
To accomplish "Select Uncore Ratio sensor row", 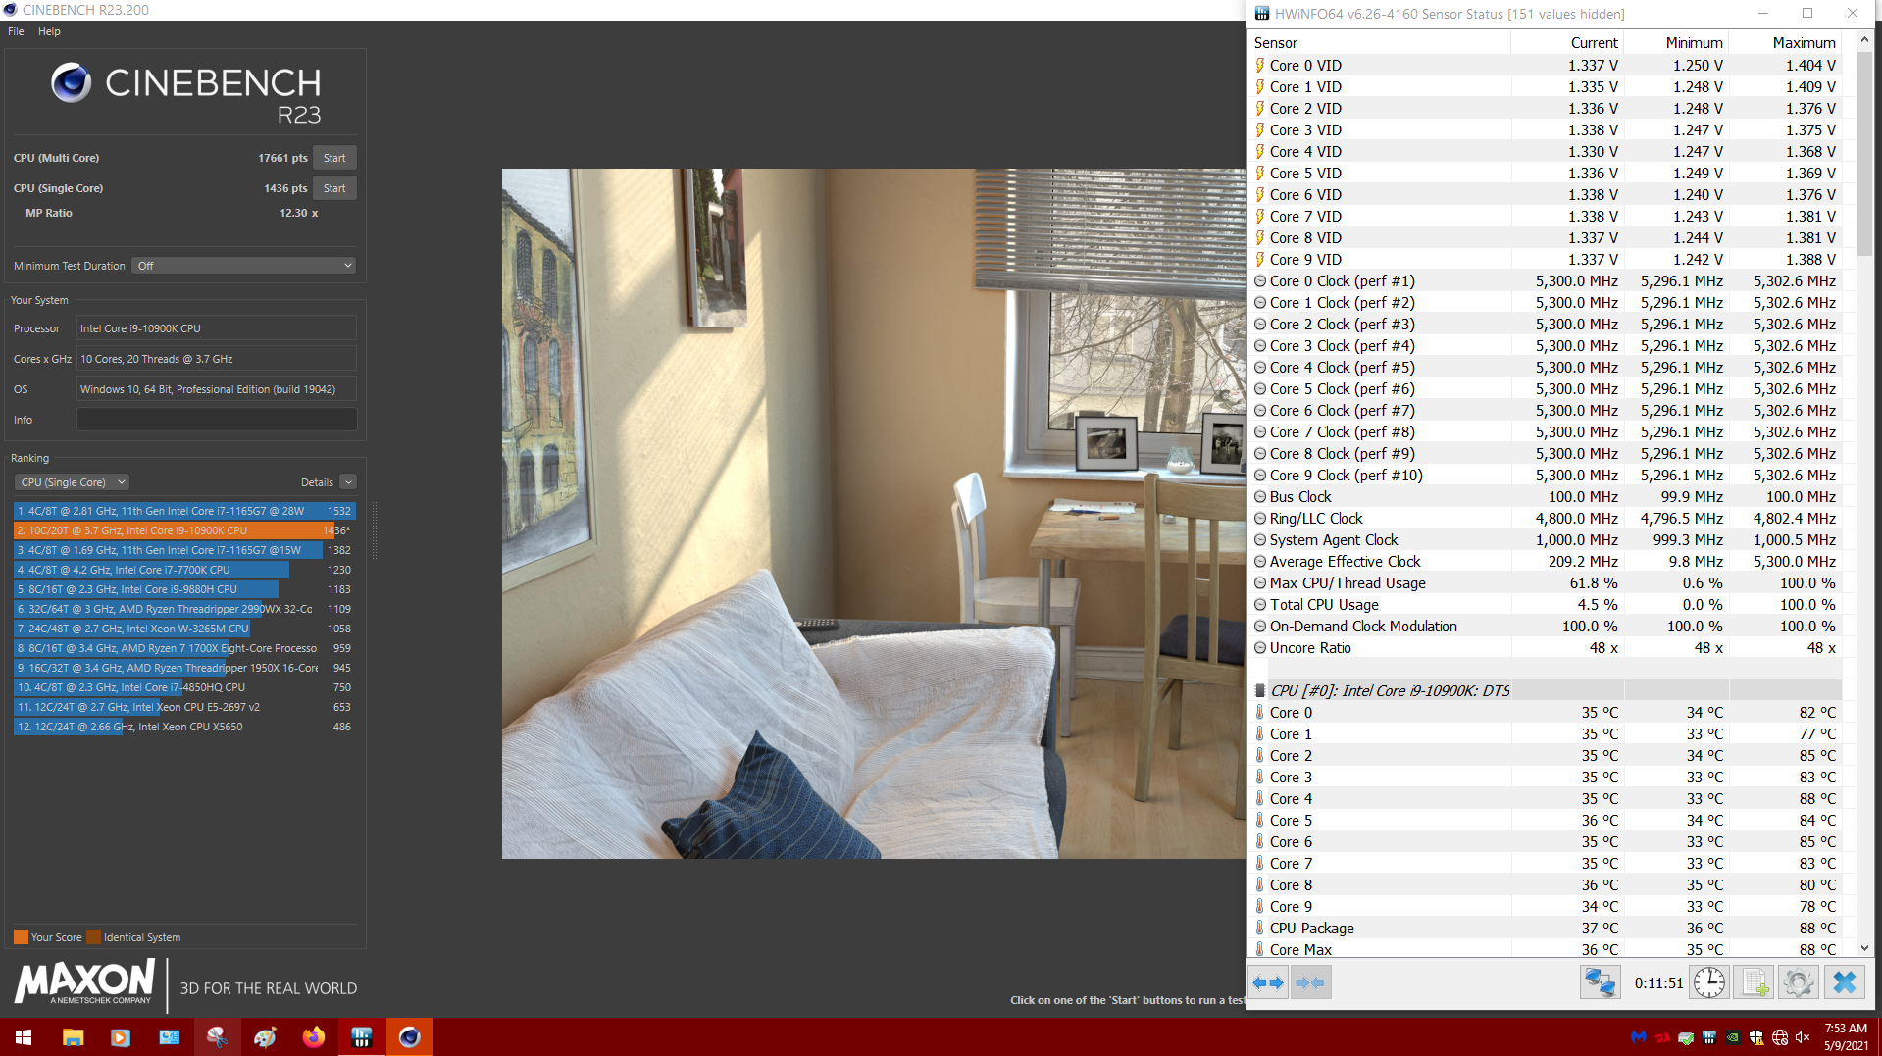I will click(x=1546, y=647).
